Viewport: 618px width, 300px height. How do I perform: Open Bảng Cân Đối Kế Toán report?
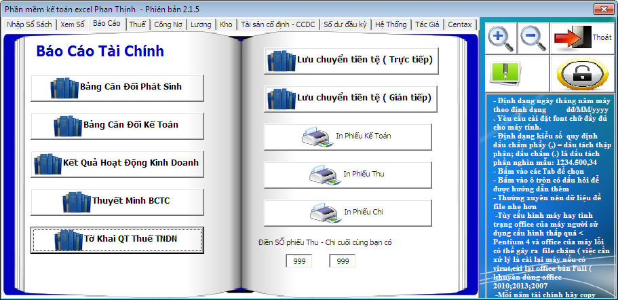coord(117,126)
